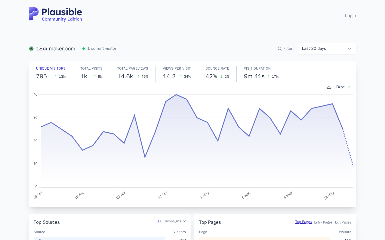The width and height of the screenshot is (385, 240).
Task: Click the bounce rate down arrow
Action: [222, 76]
